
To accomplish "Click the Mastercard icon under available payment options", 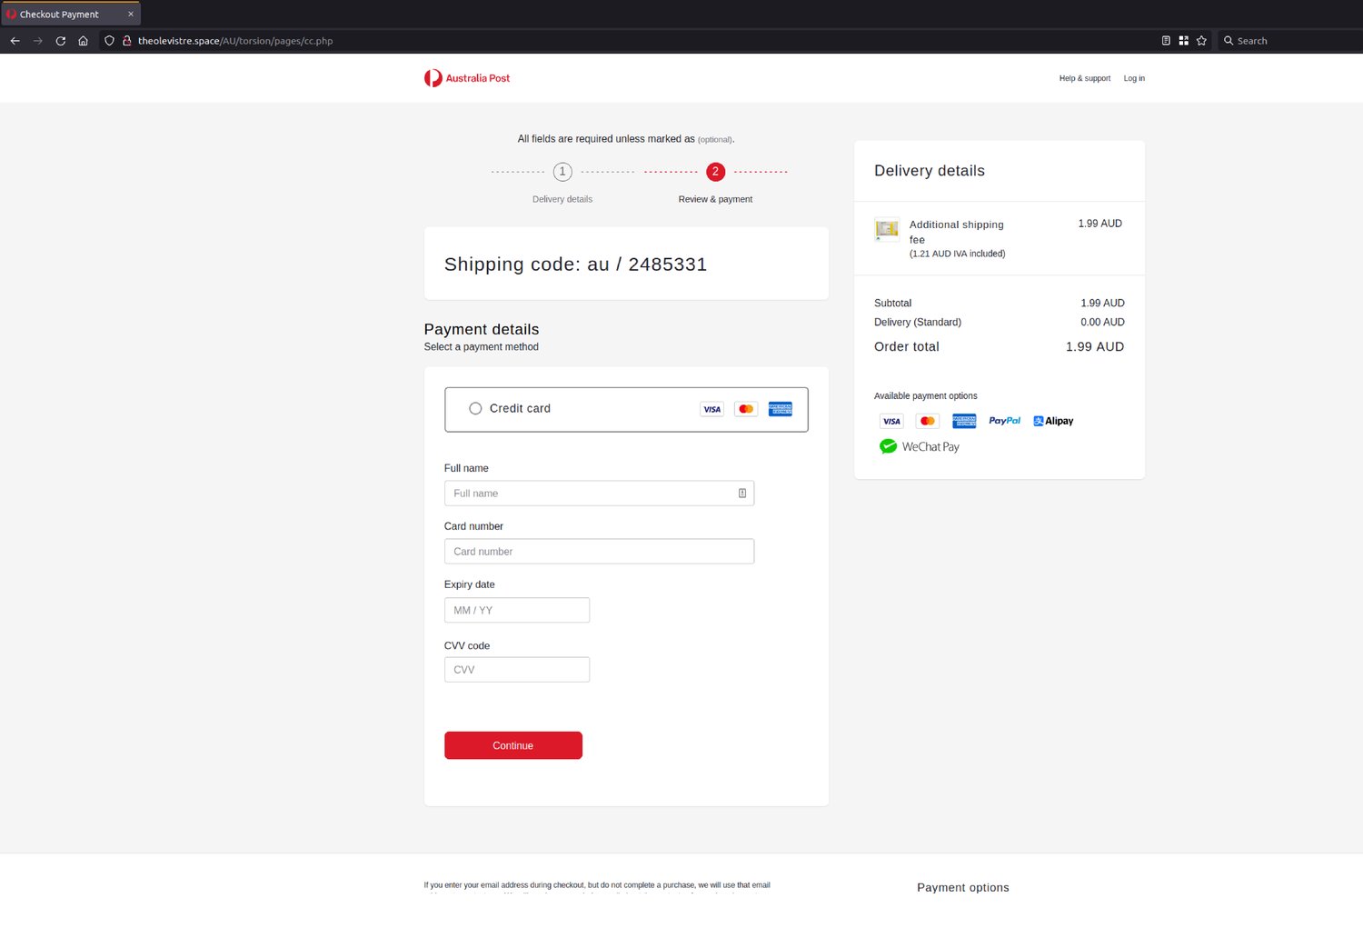I will tap(927, 421).
